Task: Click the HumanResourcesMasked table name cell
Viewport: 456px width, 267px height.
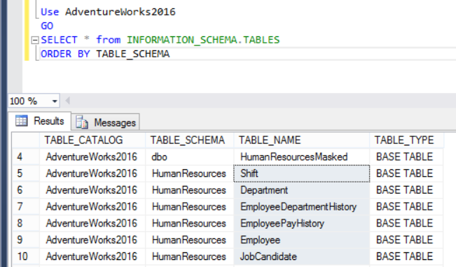Action: pyautogui.click(x=302, y=157)
